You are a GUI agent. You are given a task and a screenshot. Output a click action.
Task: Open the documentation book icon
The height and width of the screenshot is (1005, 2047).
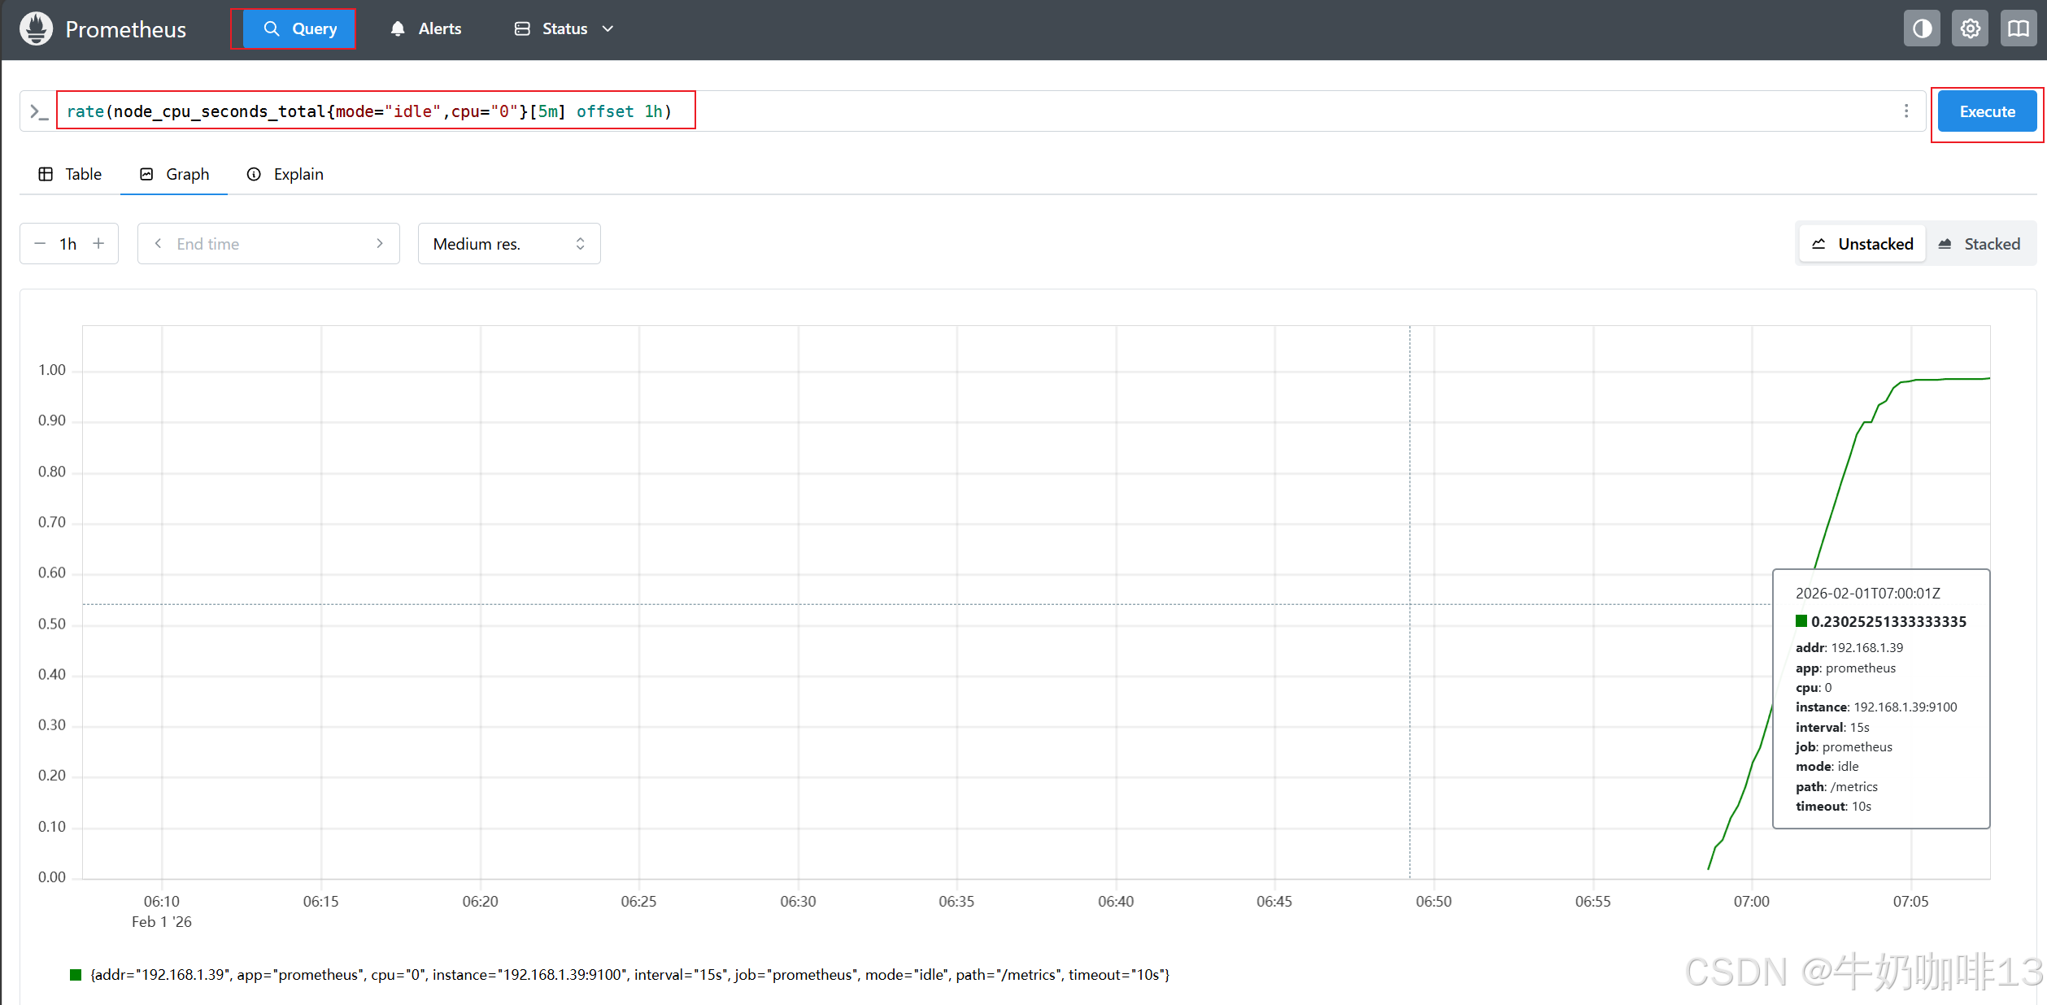pyautogui.click(x=2018, y=29)
